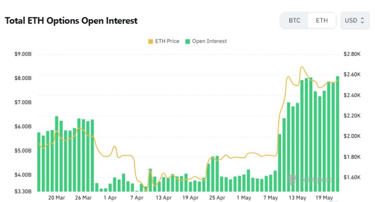Click the 25 Apr x-axis date label
This screenshot has width=375, height=202.
(217, 198)
